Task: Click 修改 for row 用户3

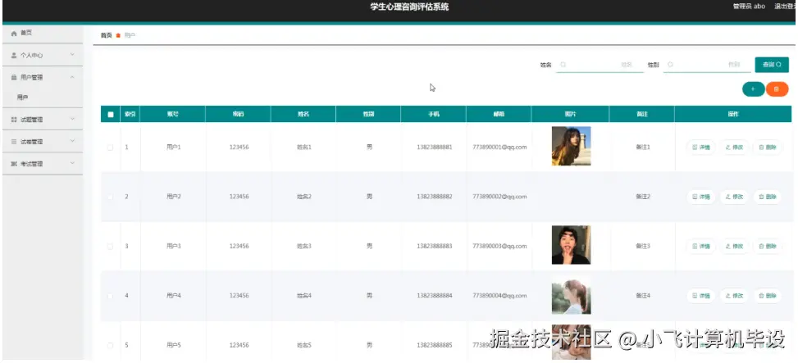Action: [x=734, y=246]
